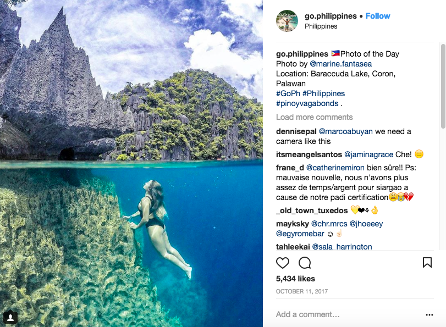
Task: Open the @marcoabuyan mention
Action: pyautogui.click(x=346, y=131)
